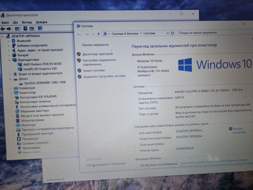Click the up arrow in System window navigation
Image resolution: width=253 pixels, height=190 pixels.
(x=98, y=34)
